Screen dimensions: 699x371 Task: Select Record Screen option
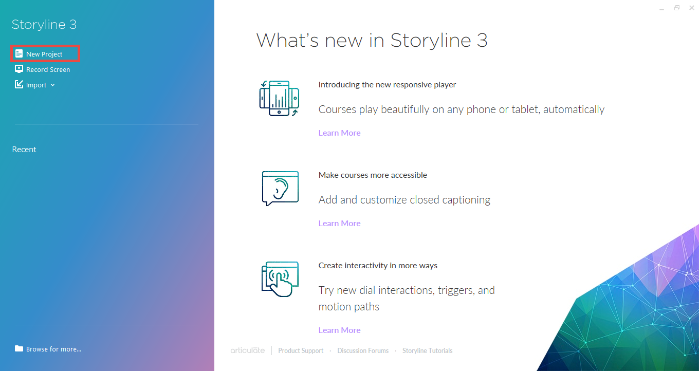(x=48, y=69)
